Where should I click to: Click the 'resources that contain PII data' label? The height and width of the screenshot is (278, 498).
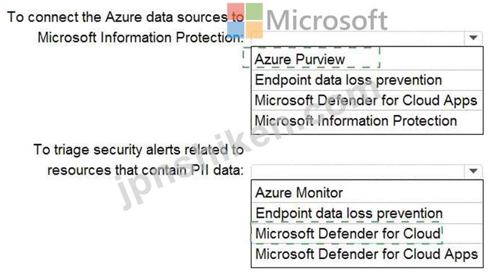(145, 170)
